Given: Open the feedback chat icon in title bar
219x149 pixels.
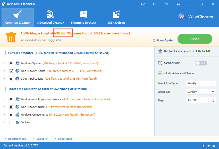Looking at the screenshot, I should [x=155, y=4].
